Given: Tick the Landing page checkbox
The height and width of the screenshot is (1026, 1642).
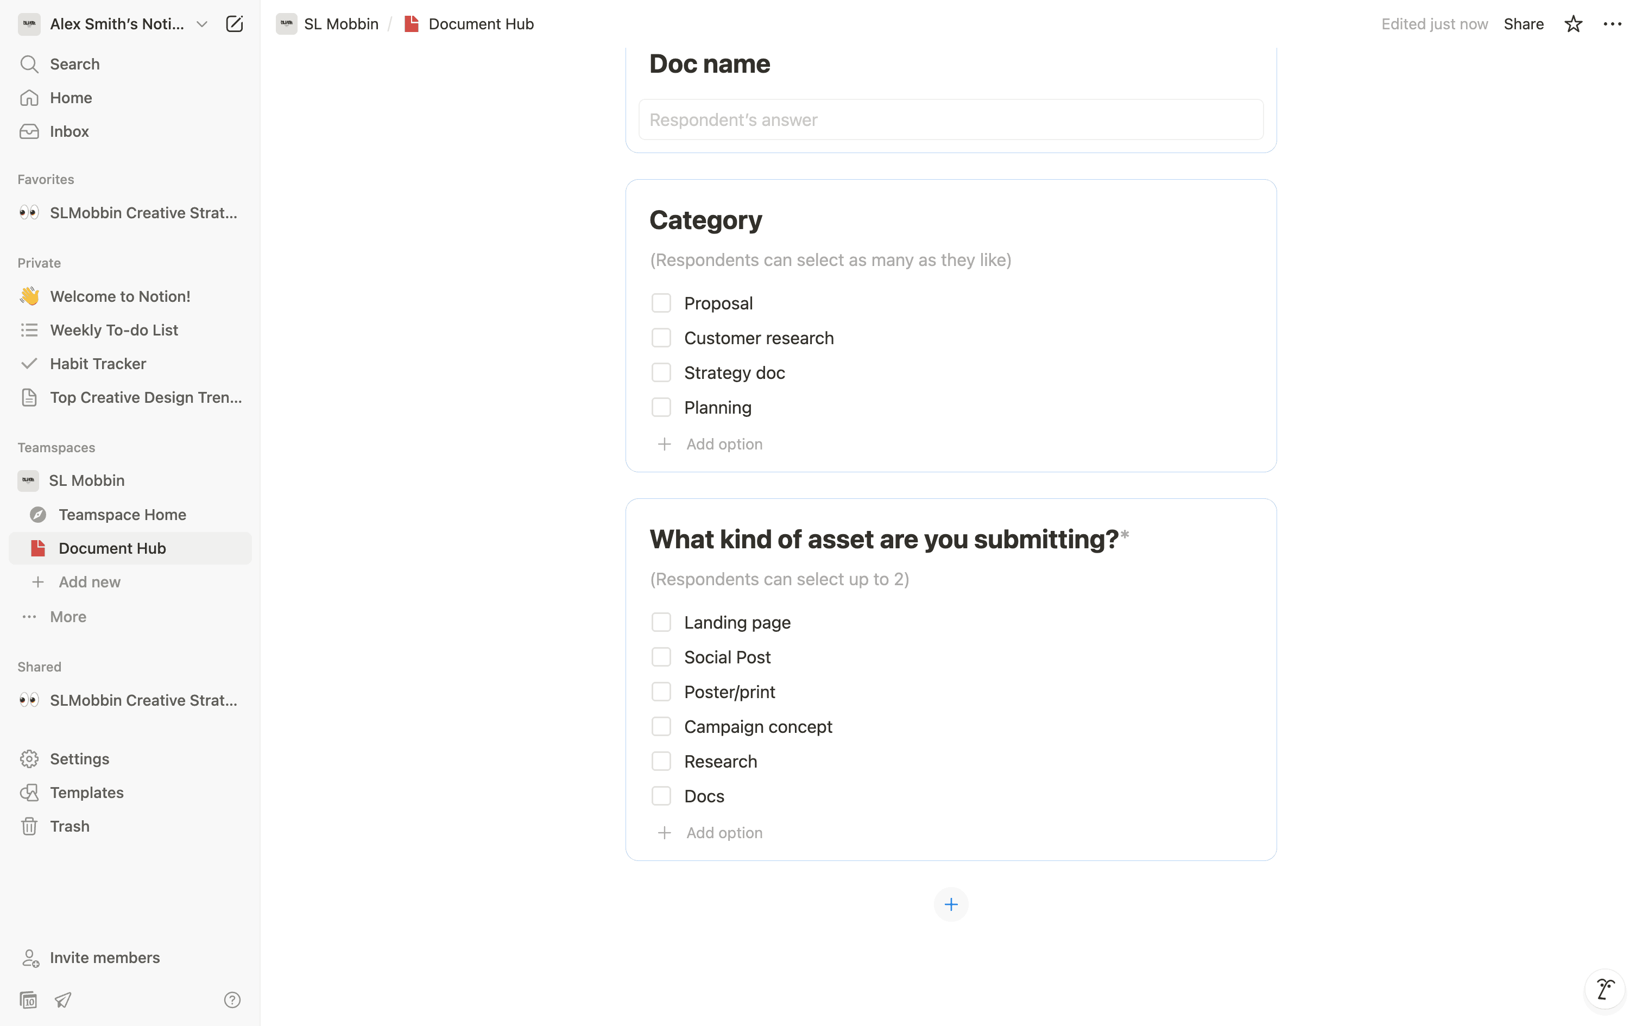Looking at the screenshot, I should pos(661,622).
